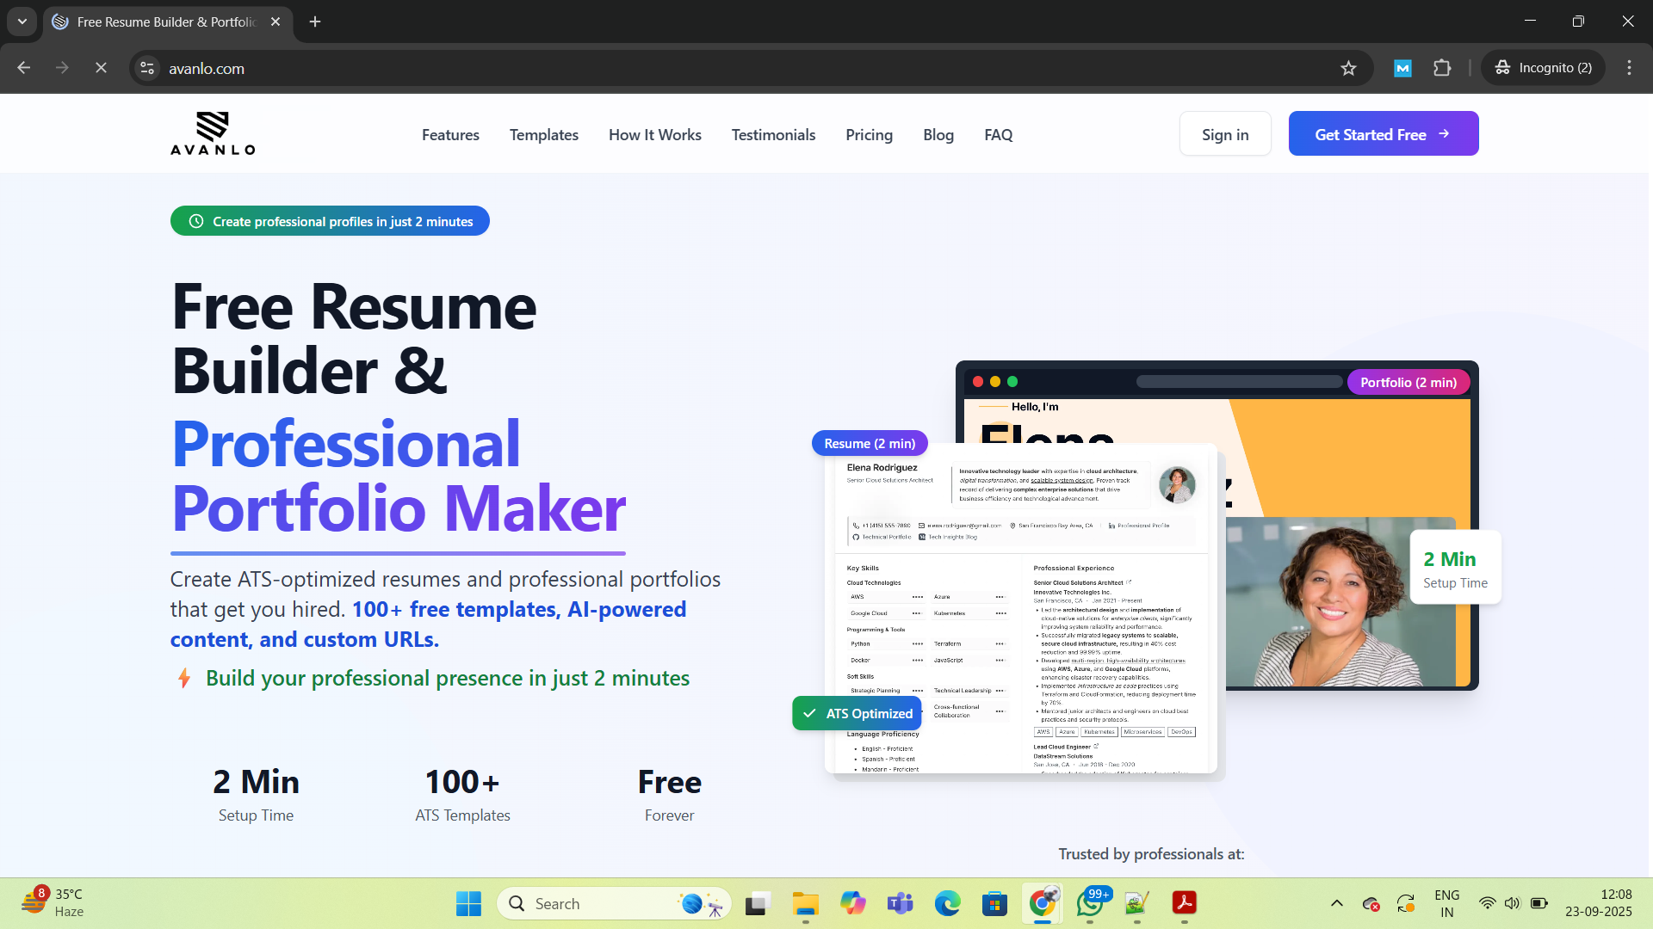Open Microsoft Store from taskbar
Screen dimensions: 1653x929
tap(994, 903)
